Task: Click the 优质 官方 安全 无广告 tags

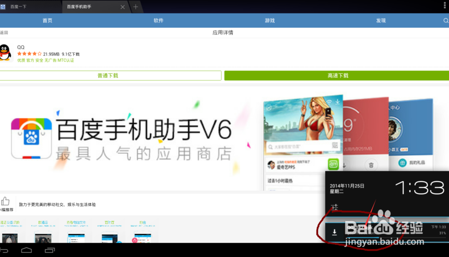Action: pos(45,61)
